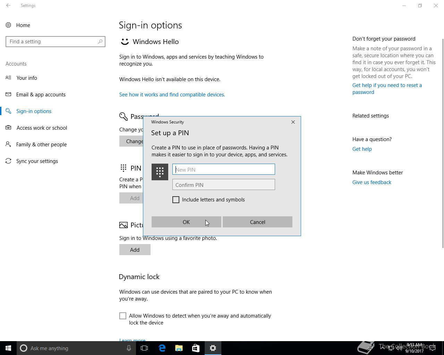Click the Windows Hello smiley icon

pos(125,42)
